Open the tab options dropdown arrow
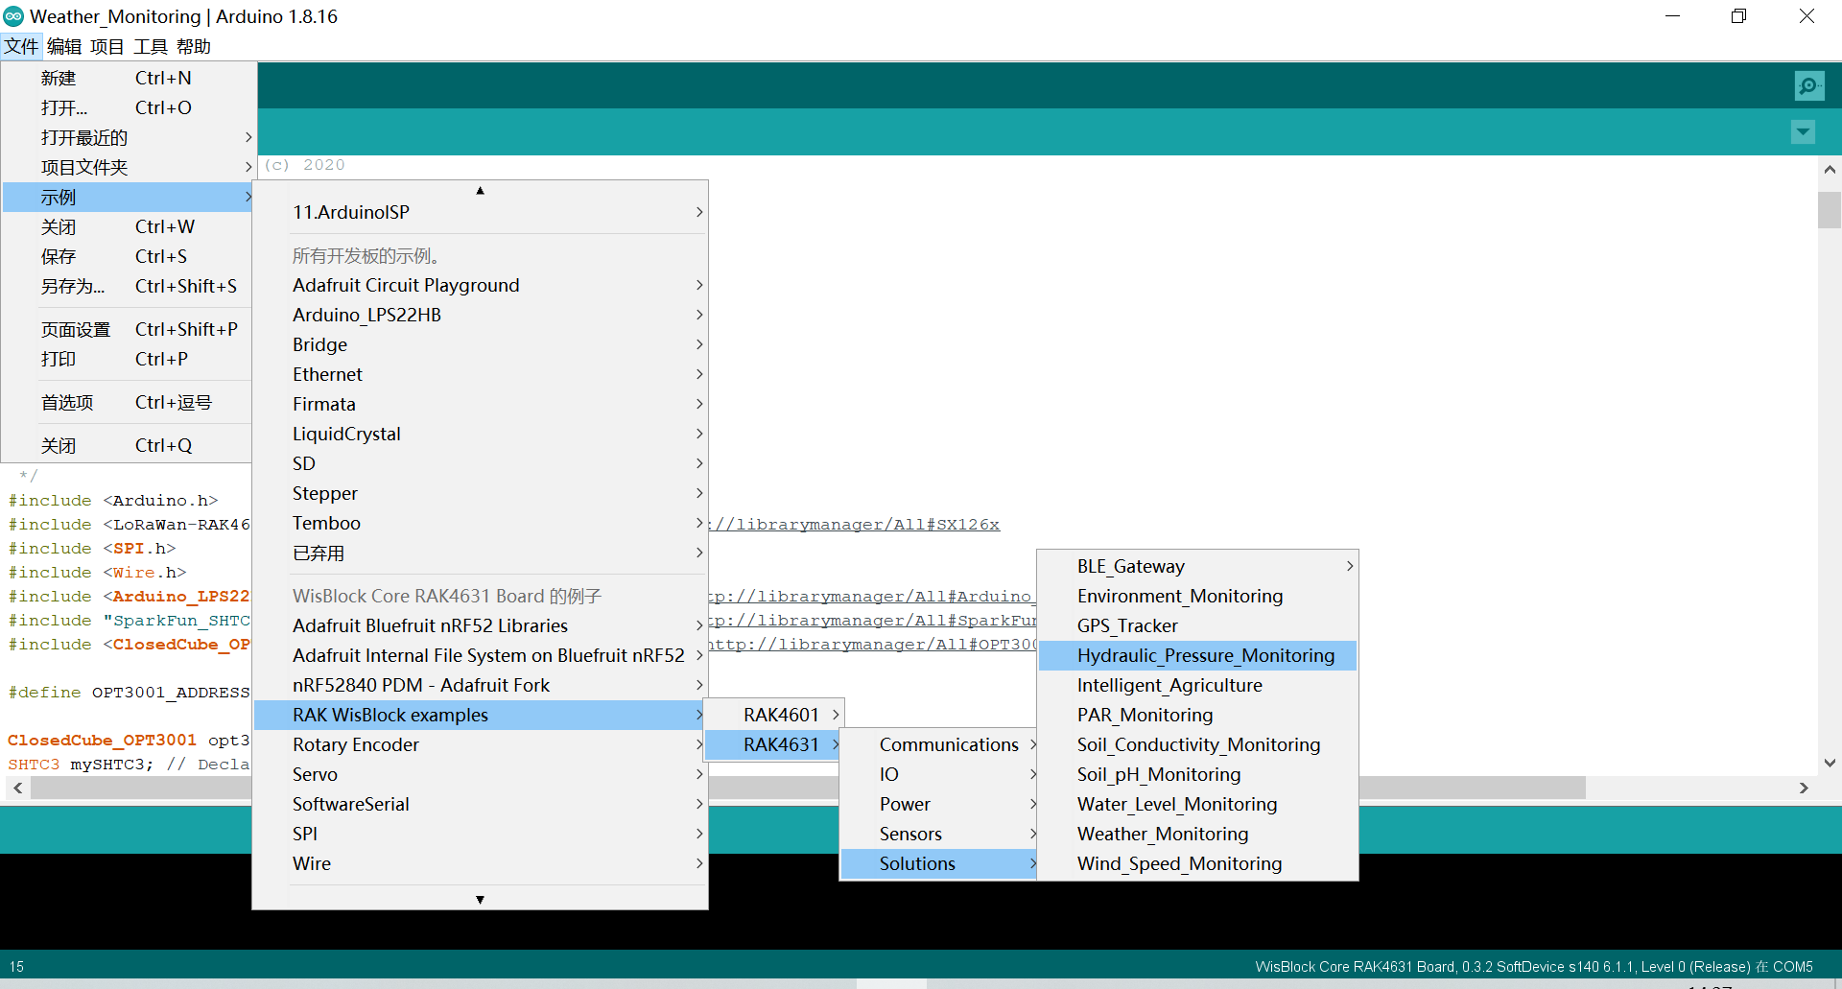 coord(1803,132)
